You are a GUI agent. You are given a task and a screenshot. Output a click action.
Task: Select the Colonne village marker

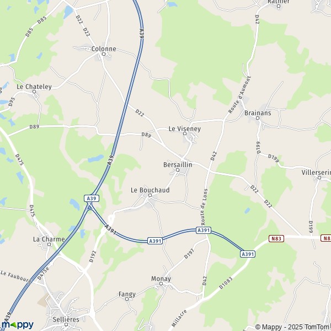coord(104,54)
